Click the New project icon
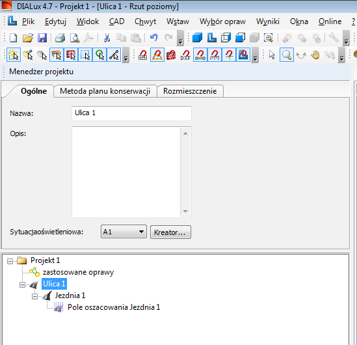This screenshot has width=357, height=345. pos(13,38)
